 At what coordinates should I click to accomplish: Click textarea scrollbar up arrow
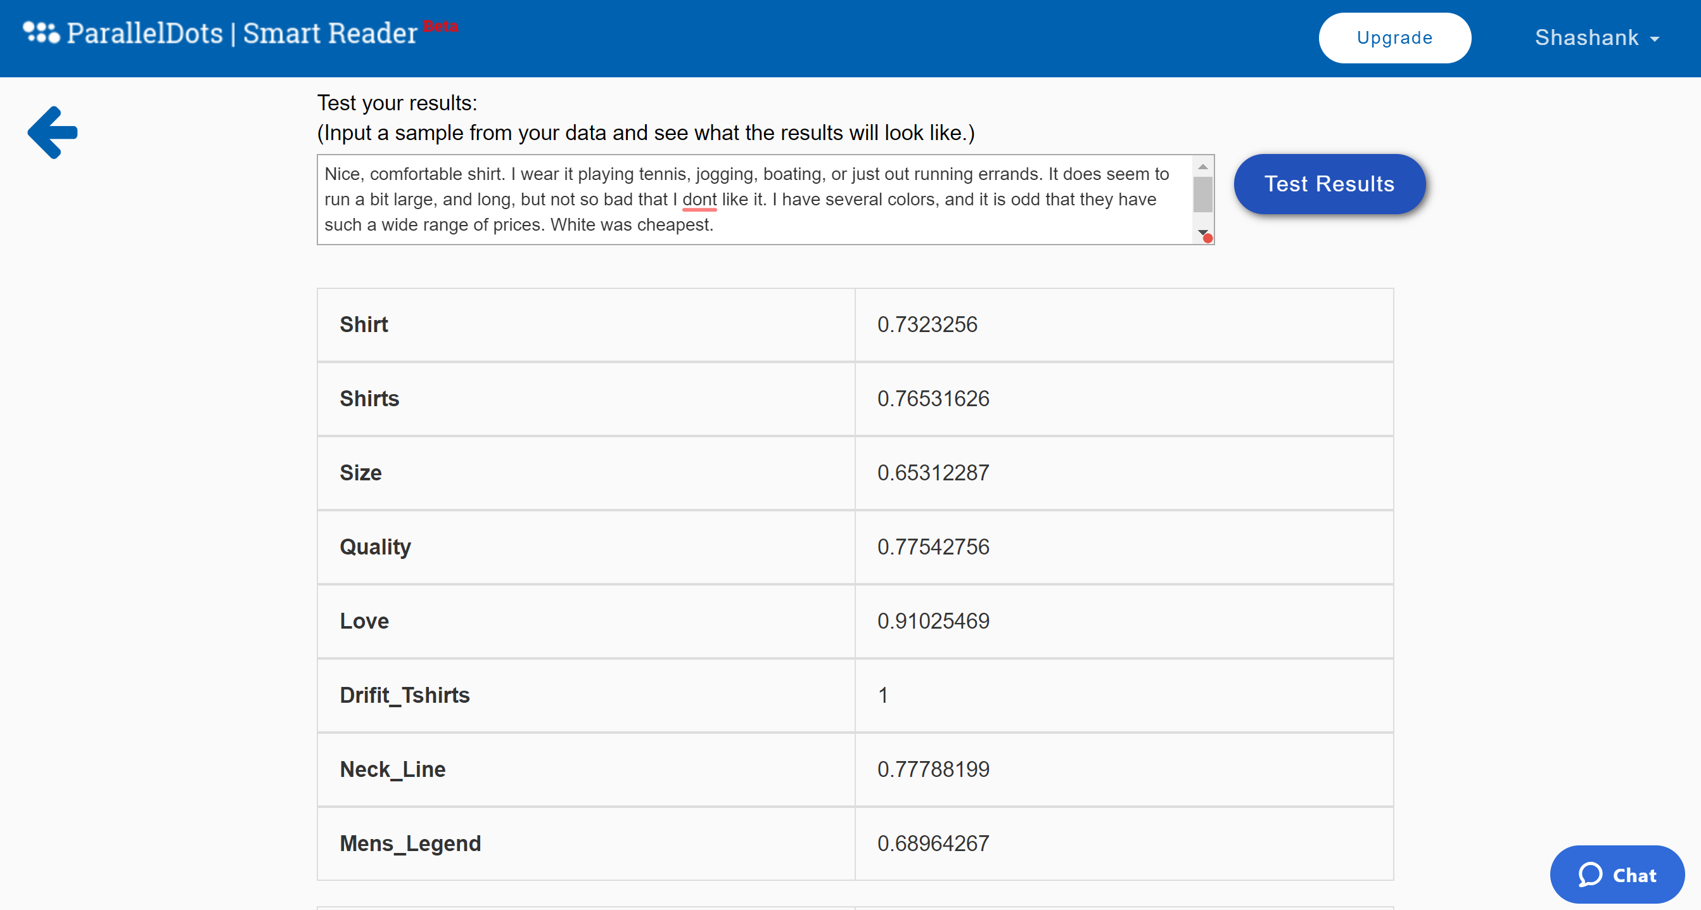[x=1202, y=167]
